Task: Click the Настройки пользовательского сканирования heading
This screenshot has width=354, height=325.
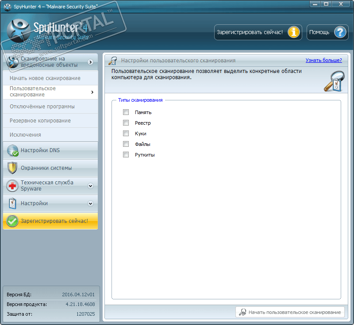Action: 178,61
